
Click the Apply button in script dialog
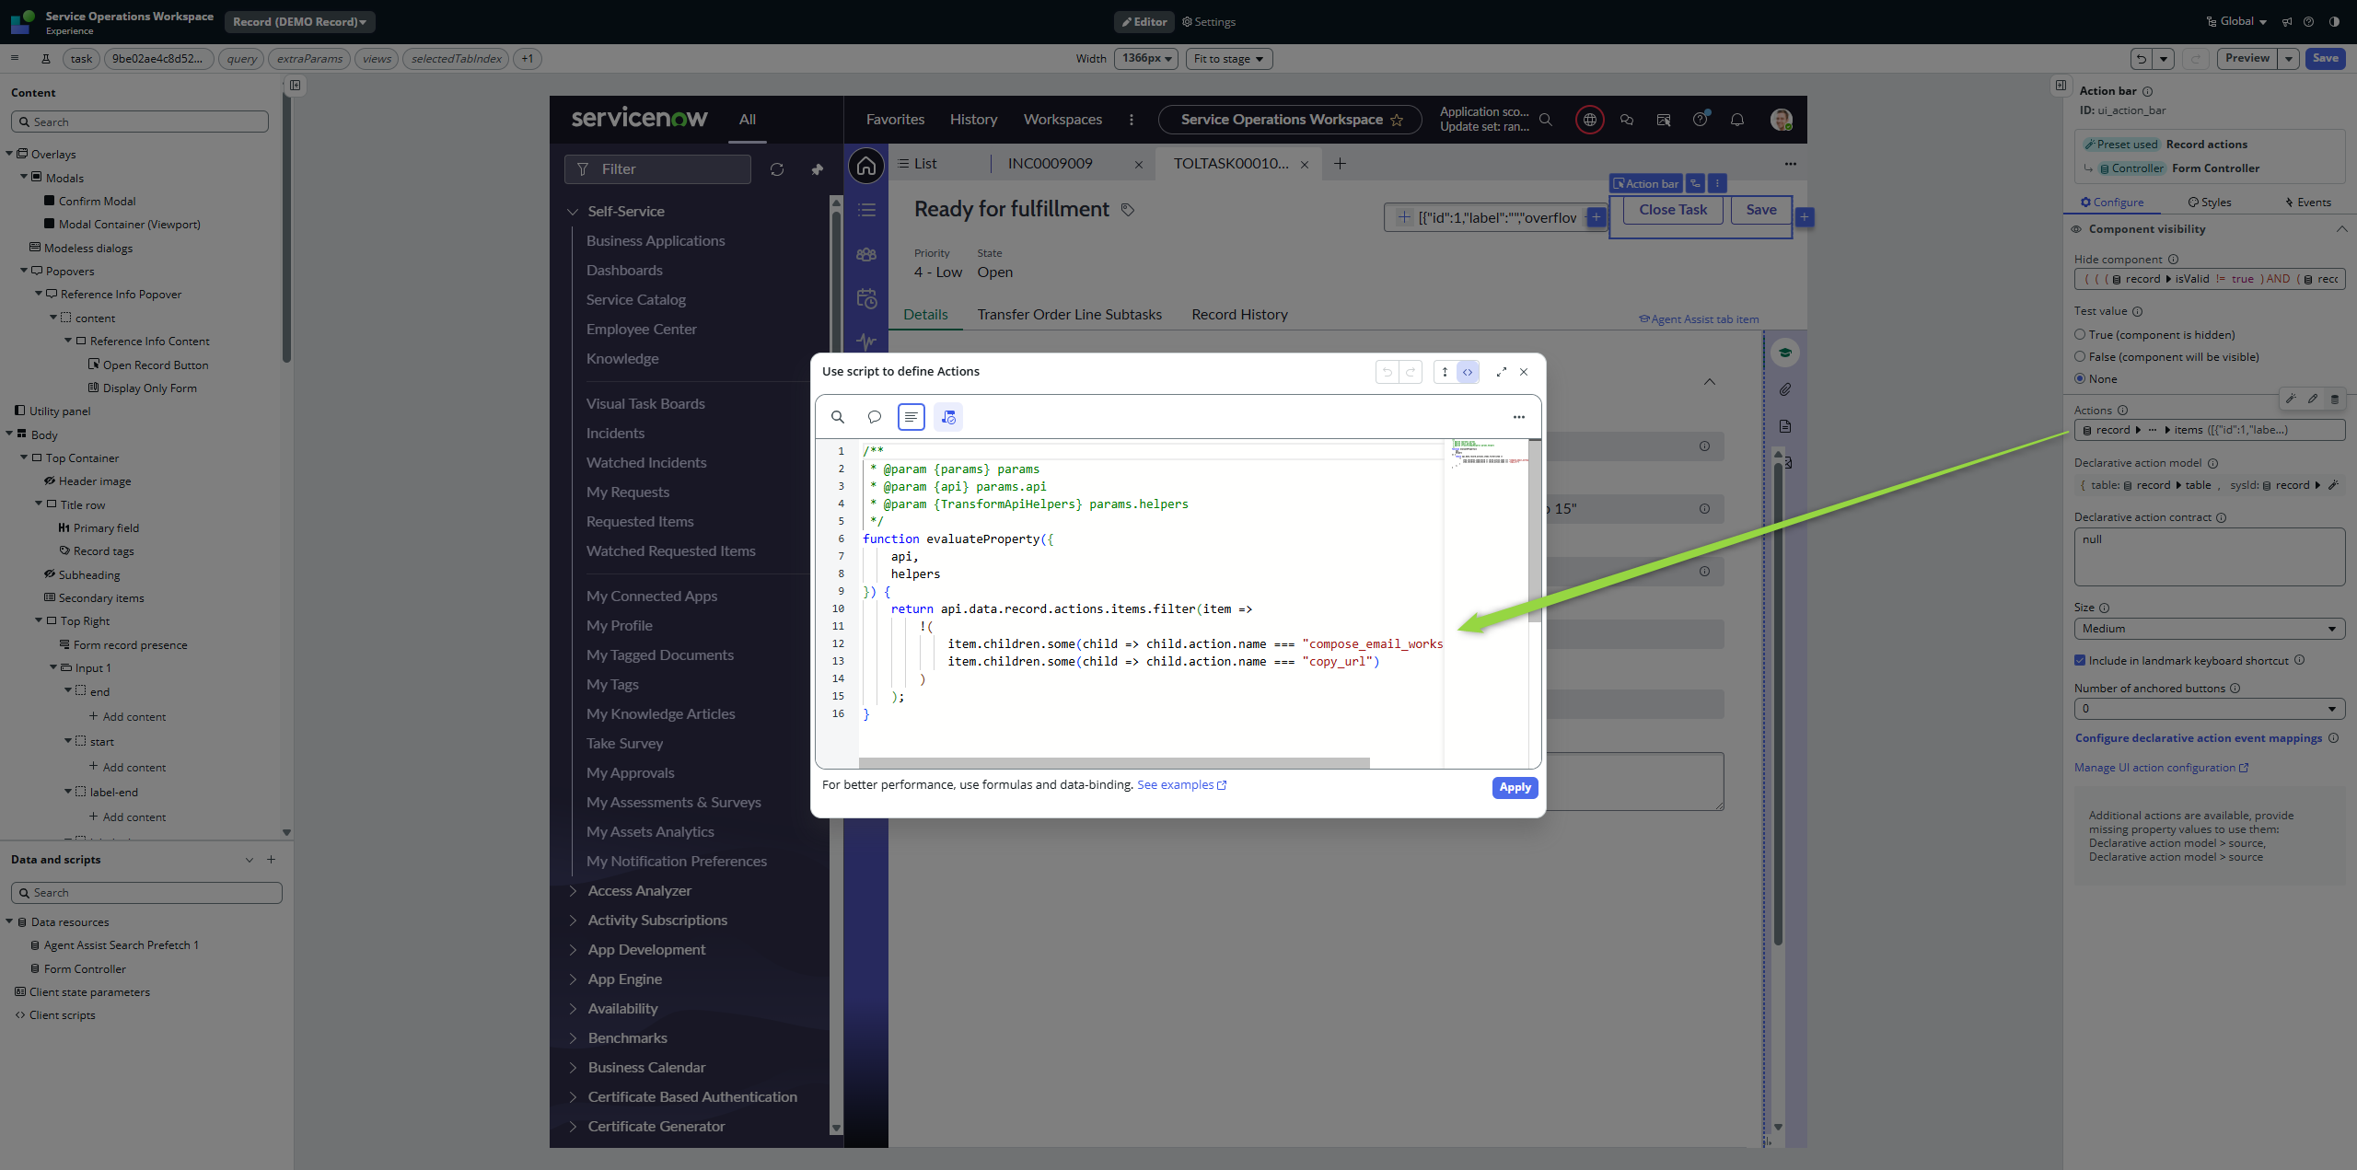tap(1514, 787)
